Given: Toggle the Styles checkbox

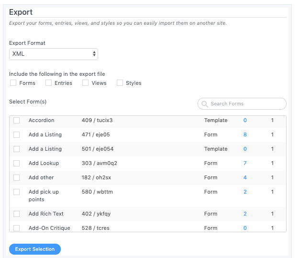Looking at the screenshot, I should click(x=120, y=83).
